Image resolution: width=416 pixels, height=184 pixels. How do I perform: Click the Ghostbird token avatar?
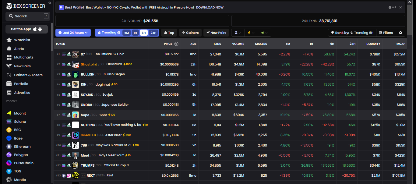(76, 64)
